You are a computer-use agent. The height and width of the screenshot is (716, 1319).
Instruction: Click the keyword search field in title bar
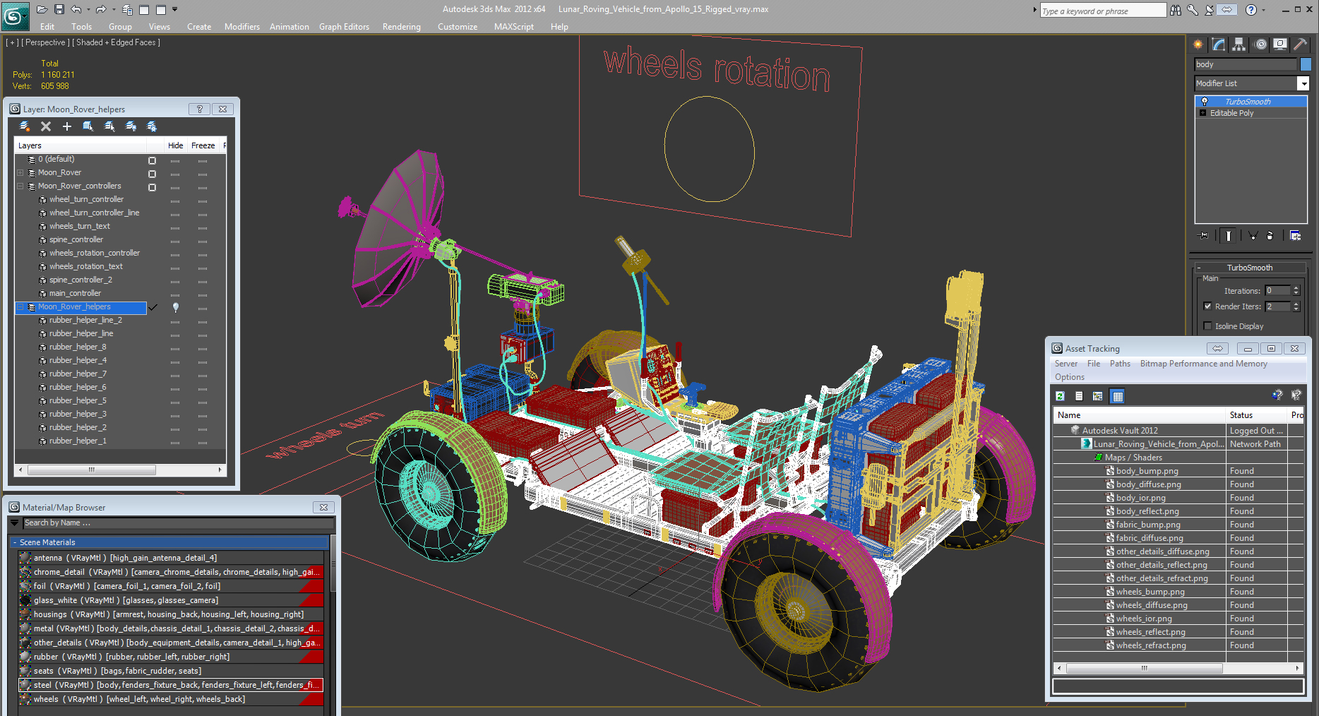1102,11
